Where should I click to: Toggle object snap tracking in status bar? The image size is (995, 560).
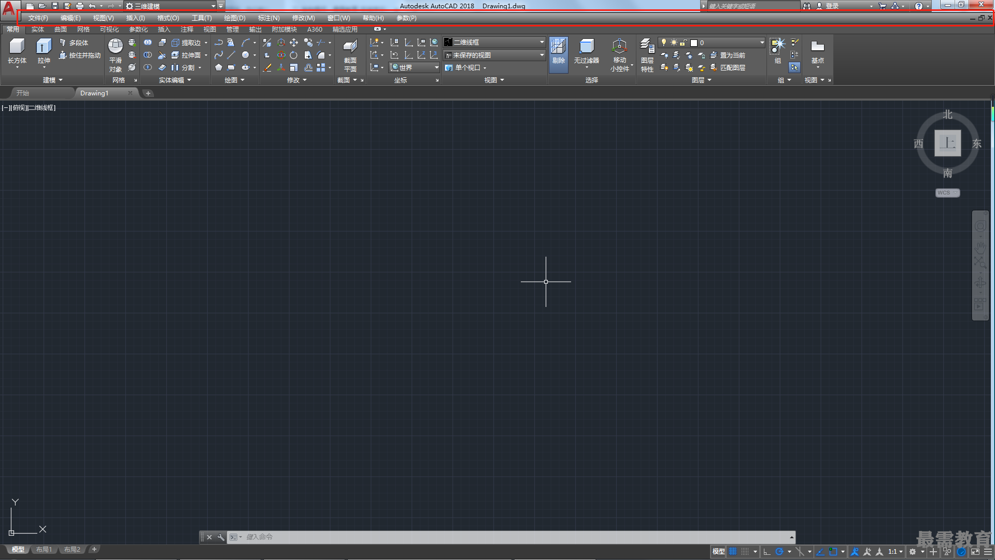click(x=820, y=552)
